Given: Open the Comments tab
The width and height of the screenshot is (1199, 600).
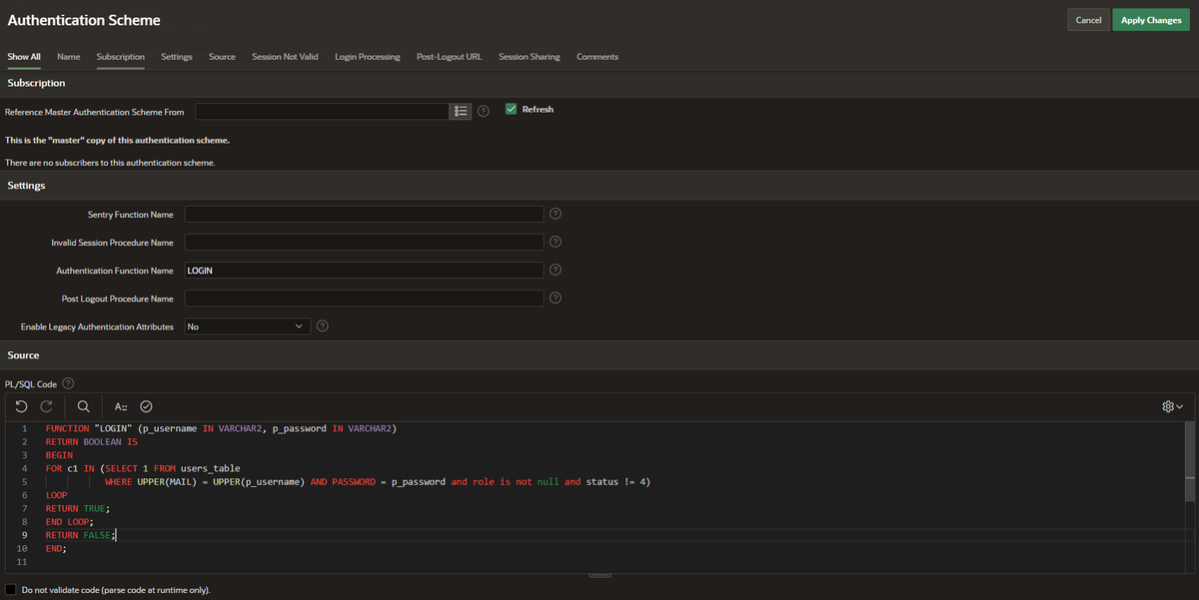Looking at the screenshot, I should [598, 57].
